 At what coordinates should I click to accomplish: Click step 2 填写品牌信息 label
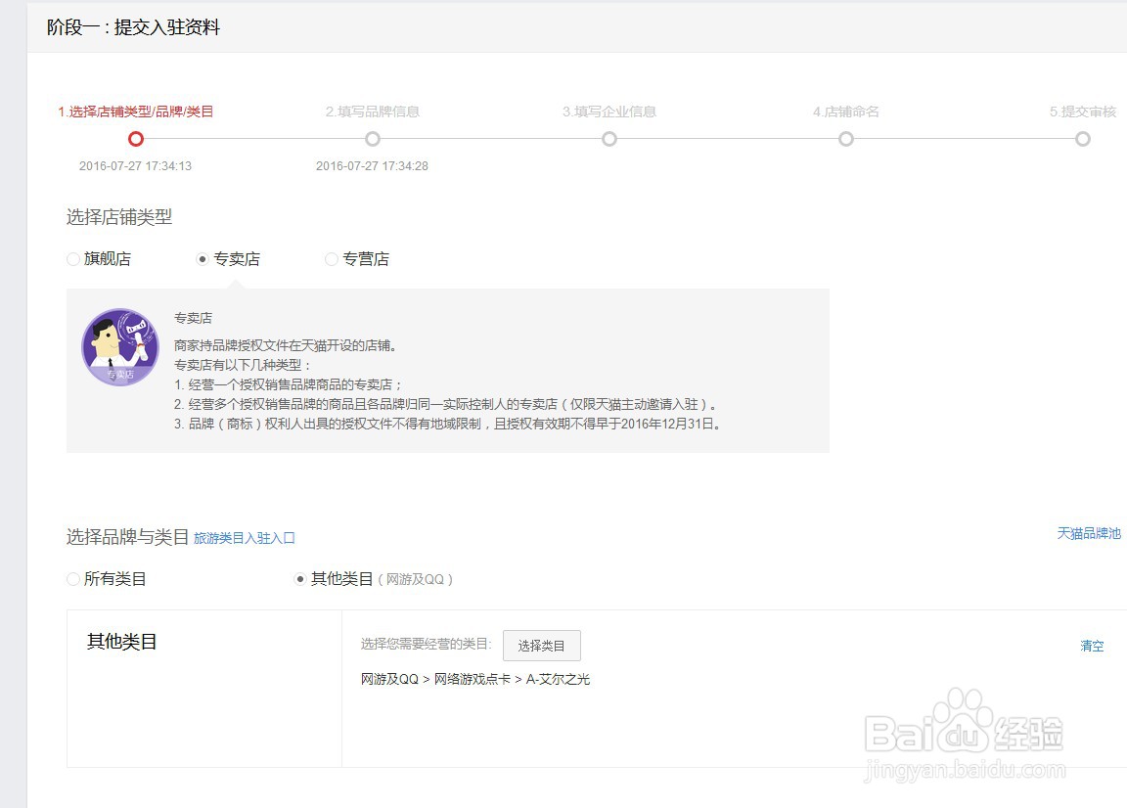[373, 112]
